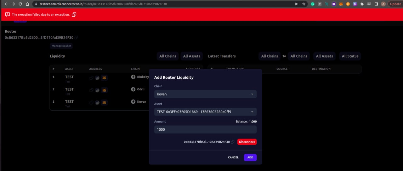Click the ASSET column header
Image resolution: width=403 pixels, height=171 pixels.
(69, 69)
